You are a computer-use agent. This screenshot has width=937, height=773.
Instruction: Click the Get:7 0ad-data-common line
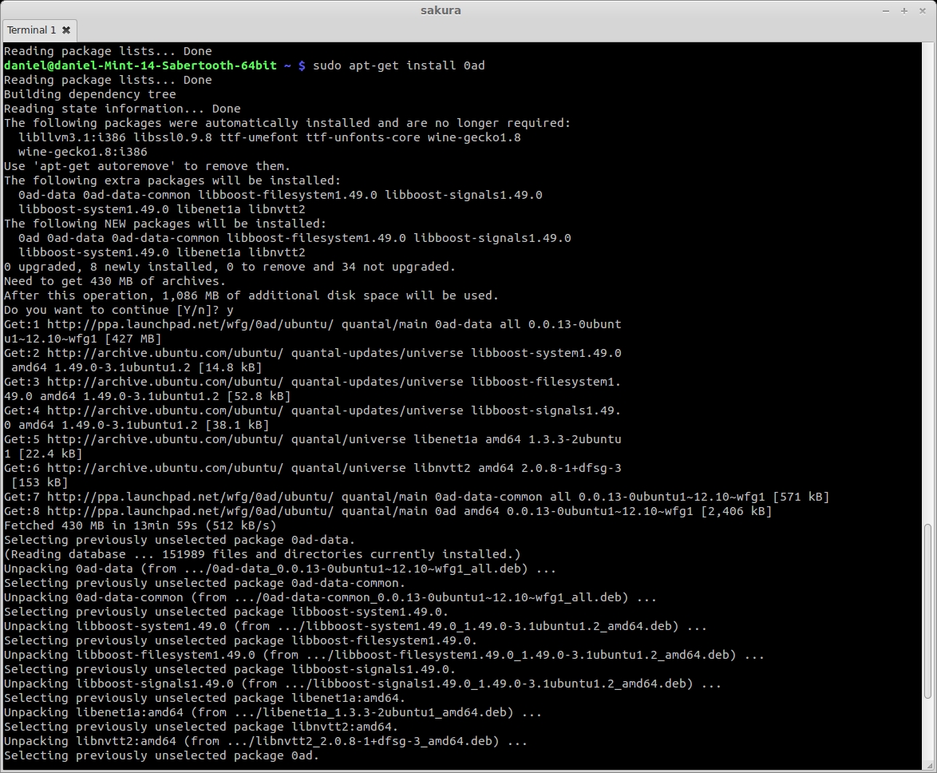click(x=417, y=497)
